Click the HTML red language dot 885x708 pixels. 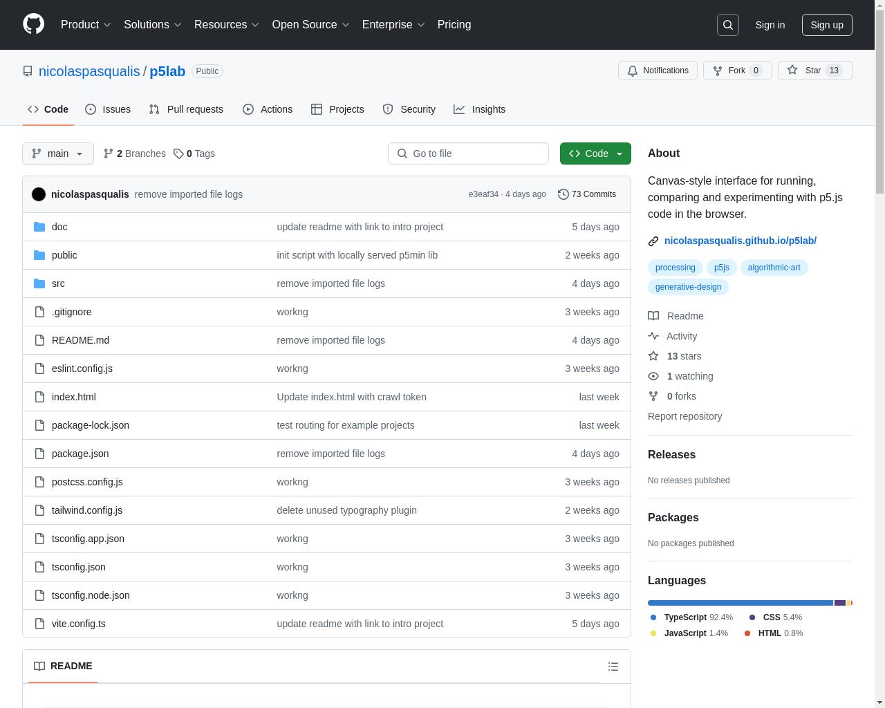tap(747, 633)
